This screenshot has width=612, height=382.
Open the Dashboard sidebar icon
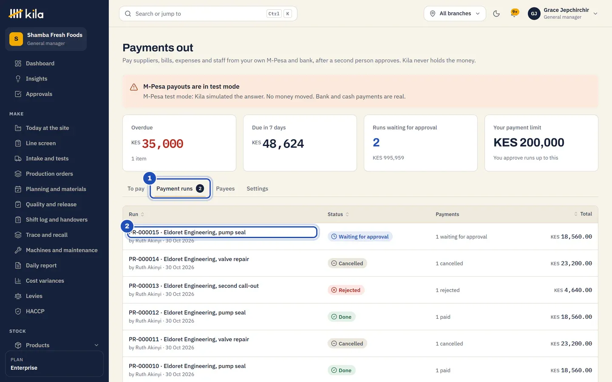tap(18, 63)
